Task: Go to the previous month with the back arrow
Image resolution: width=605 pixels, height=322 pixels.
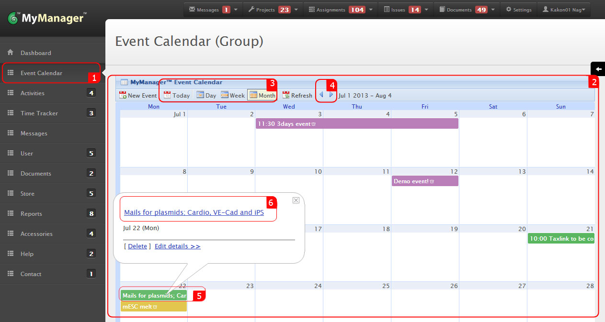Action: (320, 94)
